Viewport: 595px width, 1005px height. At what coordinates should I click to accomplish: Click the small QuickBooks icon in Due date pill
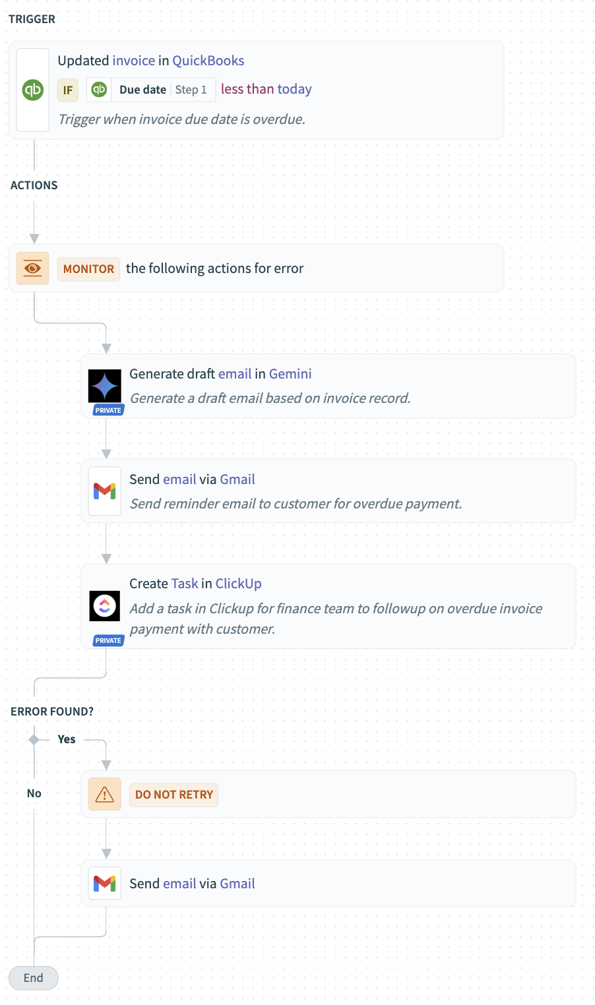pyautogui.click(x=99, y=90)
